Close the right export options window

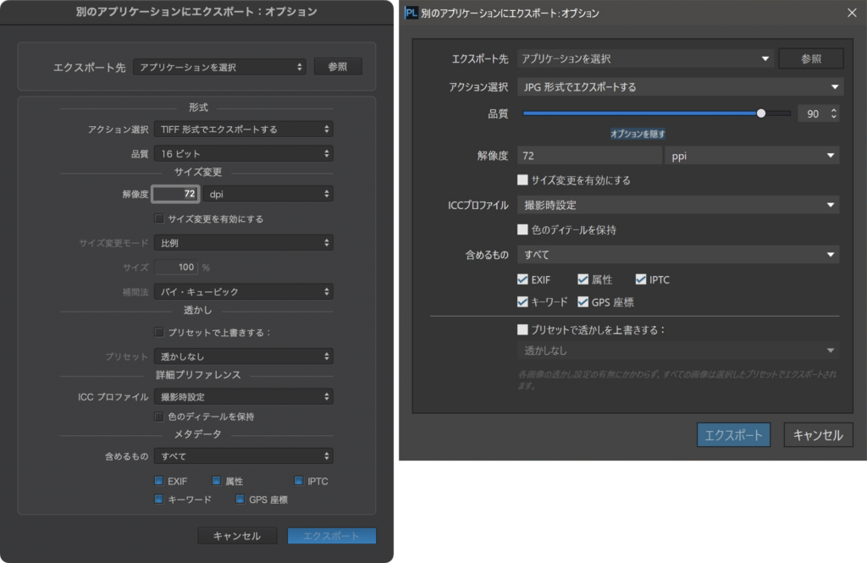pos(852,12)
